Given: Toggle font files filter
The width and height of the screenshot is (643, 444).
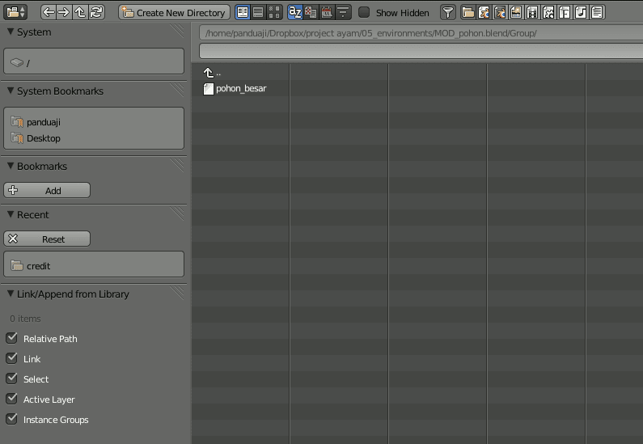Looking at the screenshot, I should click(565, 12).
